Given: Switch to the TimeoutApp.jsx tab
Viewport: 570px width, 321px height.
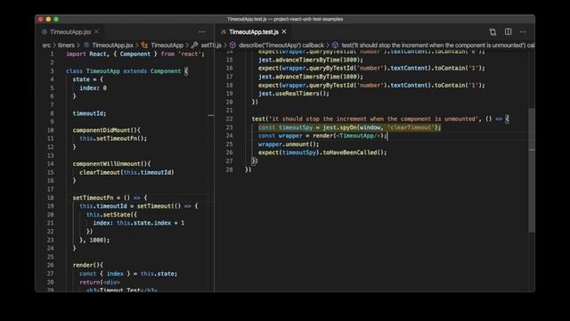Looking at the screenshot, I should coord(70,32).
